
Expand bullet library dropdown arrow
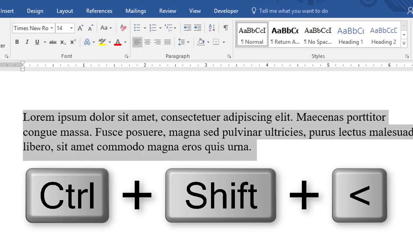point(145,28)
